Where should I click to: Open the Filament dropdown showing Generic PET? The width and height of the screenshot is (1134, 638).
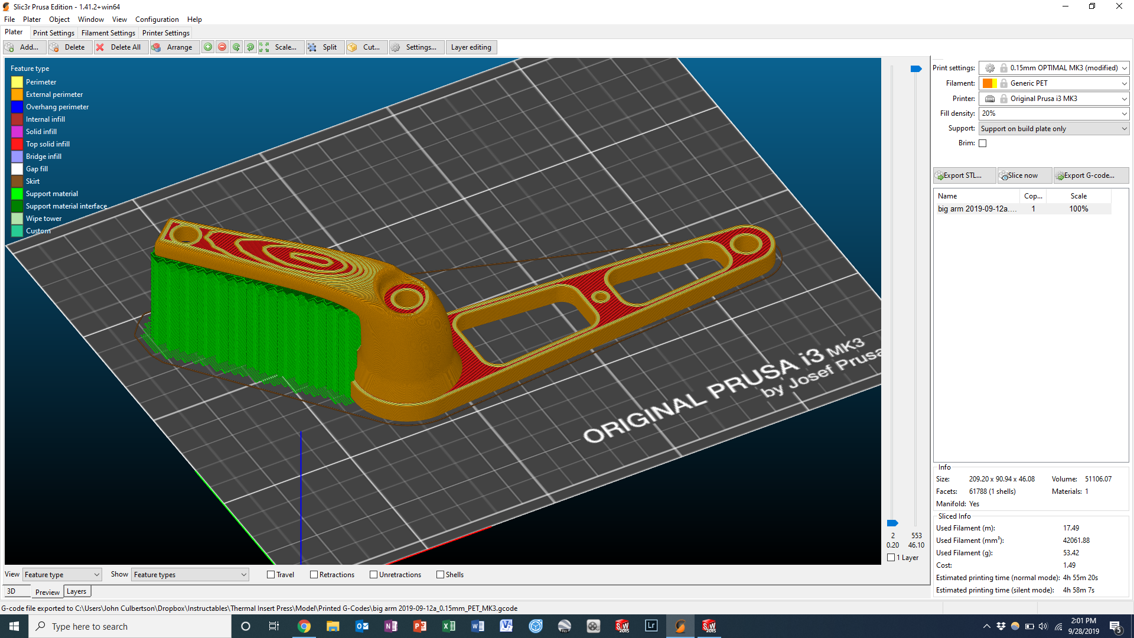point(1054,83)
